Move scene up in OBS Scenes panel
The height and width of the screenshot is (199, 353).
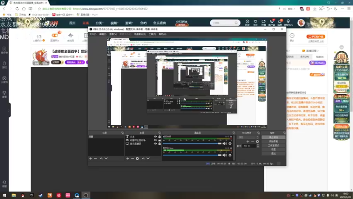(101, 159)
